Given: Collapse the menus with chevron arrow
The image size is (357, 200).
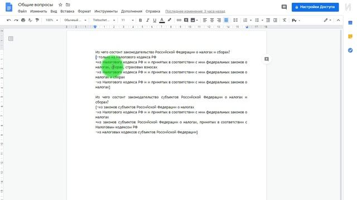Looking at the screenshot, I should 339,20.
